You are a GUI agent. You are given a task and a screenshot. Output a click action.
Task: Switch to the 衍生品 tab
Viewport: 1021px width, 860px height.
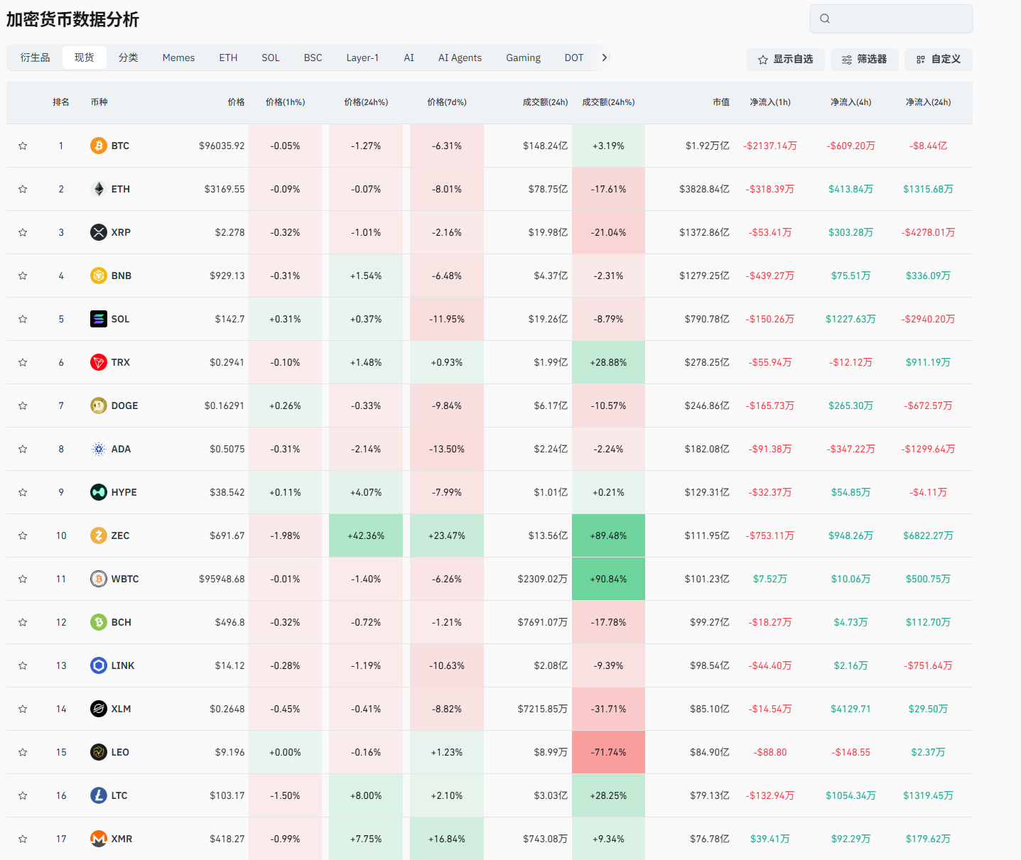pos(35,58)
